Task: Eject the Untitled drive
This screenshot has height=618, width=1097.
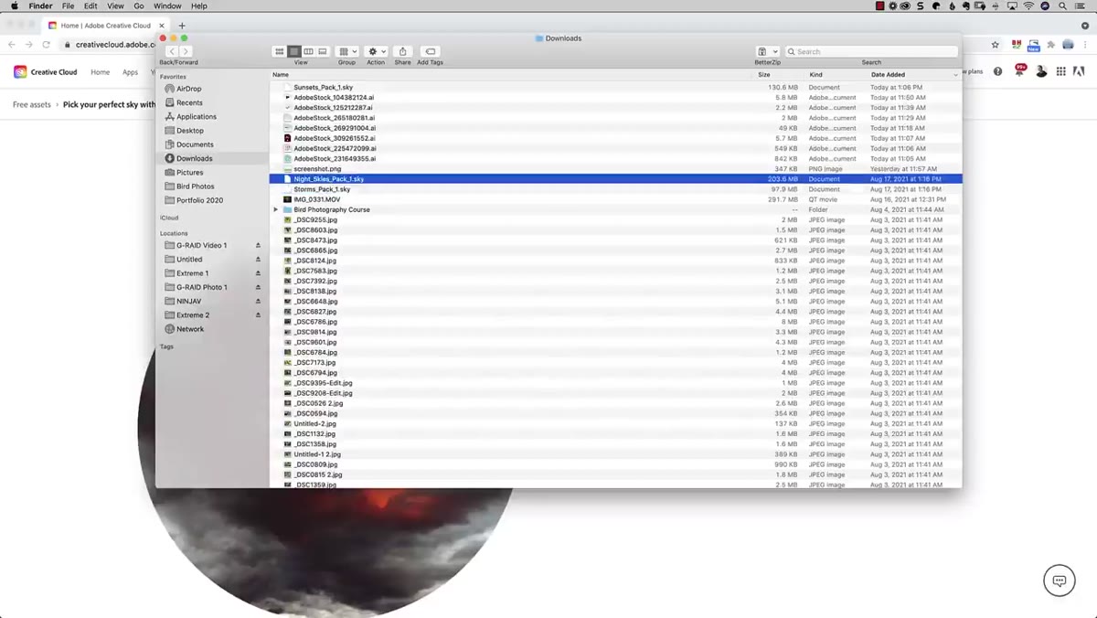Action: 258,260
